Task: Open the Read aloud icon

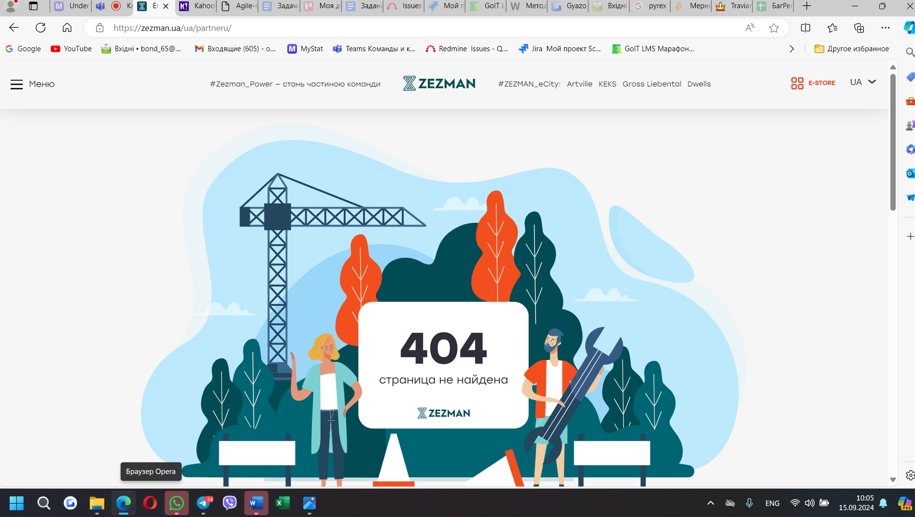Action: coord(750,28)
